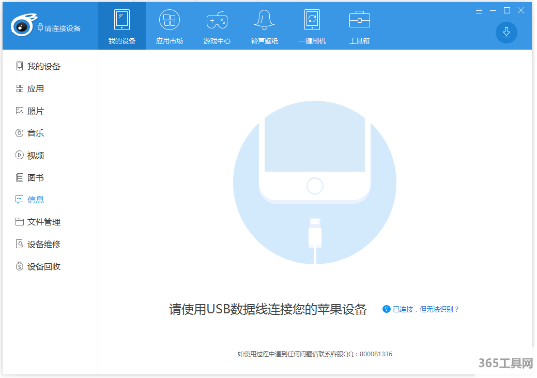The image size is (537, 378).
Task: Select 音乐 music in sidebar
Action: coord(35,133)
